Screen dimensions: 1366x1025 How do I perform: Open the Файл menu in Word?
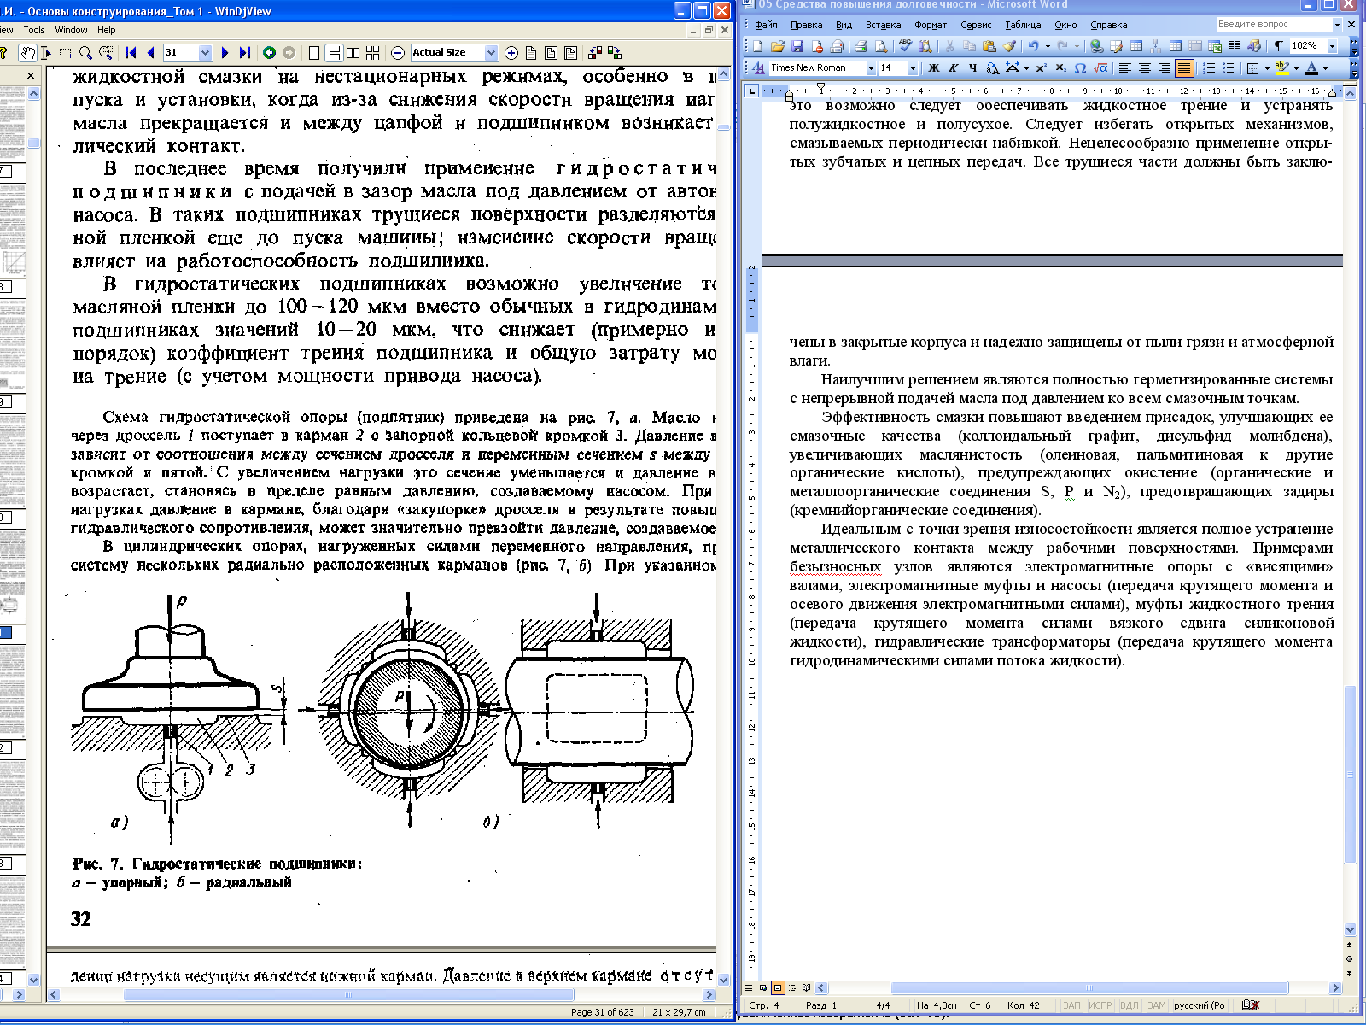pos(766,25)
